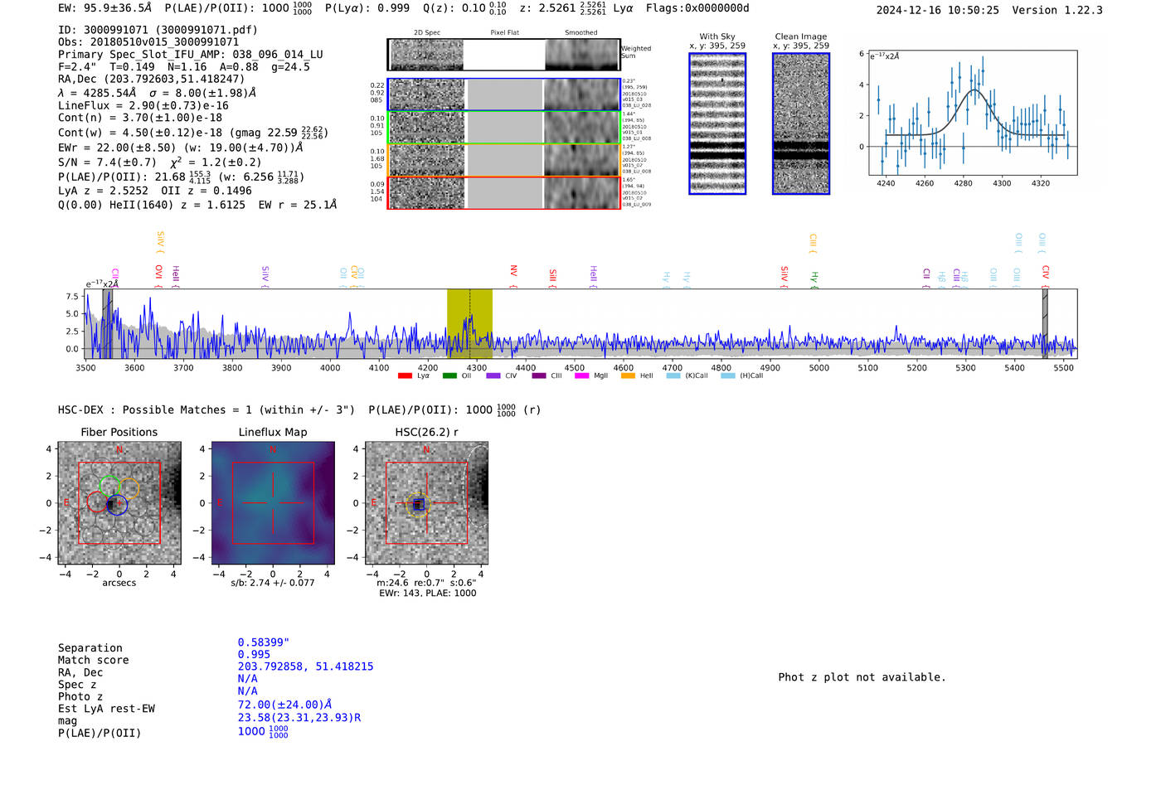Screen dimensions: 1161x790
Task: Click the orange HeII legend swatch
Action: (628, 376)
